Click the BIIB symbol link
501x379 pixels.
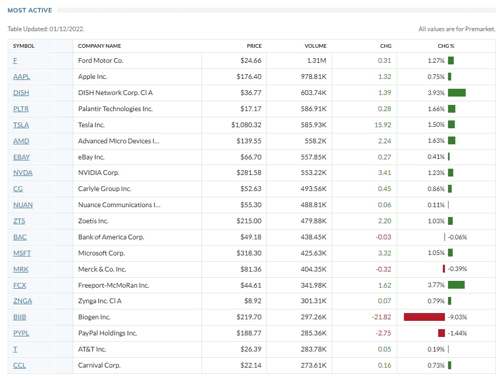pyautogui.click(x=20, y=317)
